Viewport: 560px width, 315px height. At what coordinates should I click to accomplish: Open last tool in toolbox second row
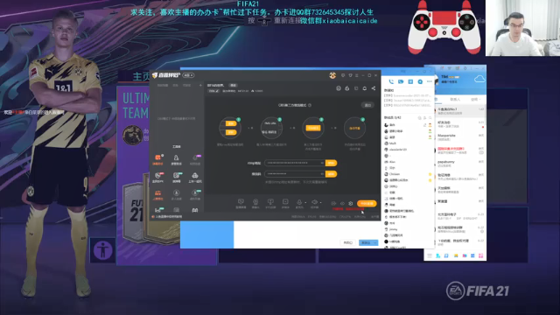(195, 177)
